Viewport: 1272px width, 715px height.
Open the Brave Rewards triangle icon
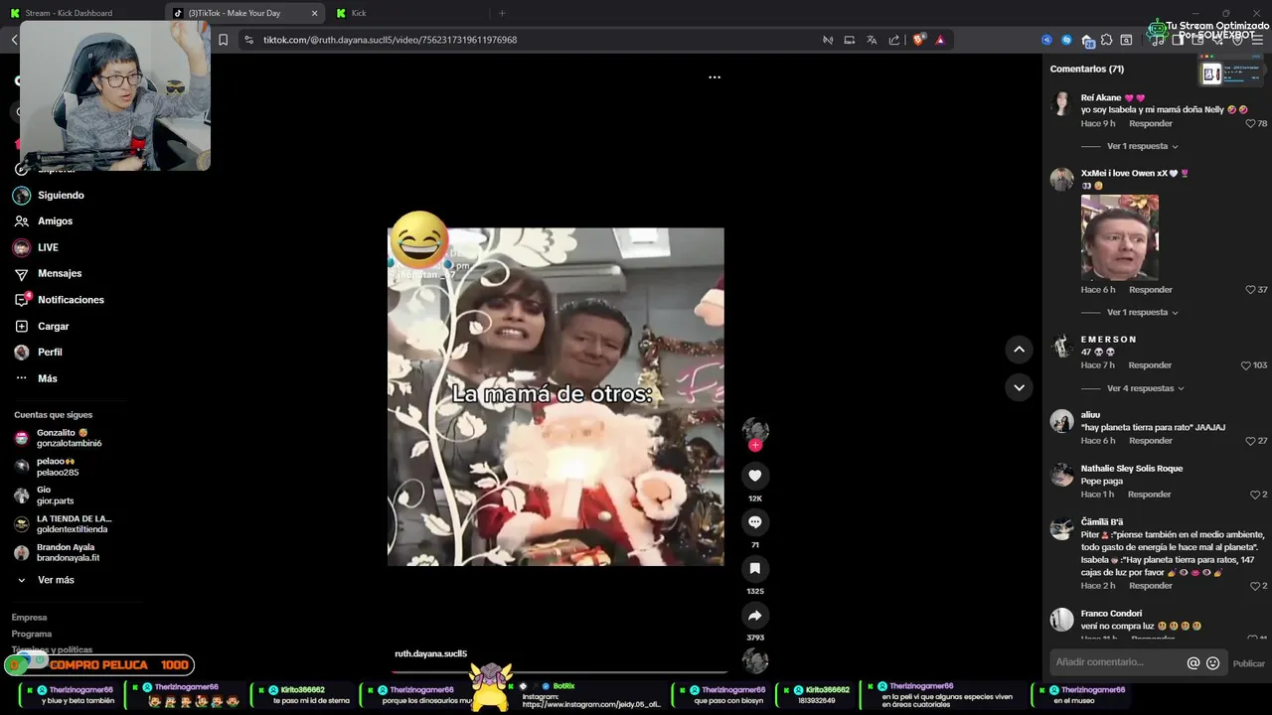(x=940, y=40)
